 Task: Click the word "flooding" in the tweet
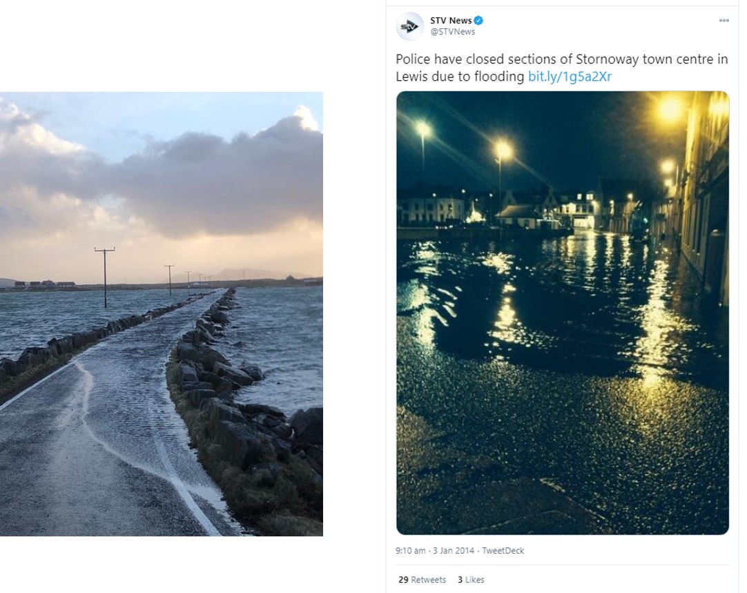tap(498, 77)
